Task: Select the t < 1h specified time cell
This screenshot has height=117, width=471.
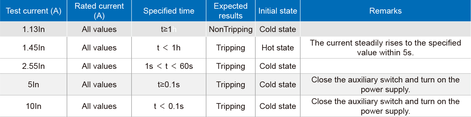Action: point(169,48)
